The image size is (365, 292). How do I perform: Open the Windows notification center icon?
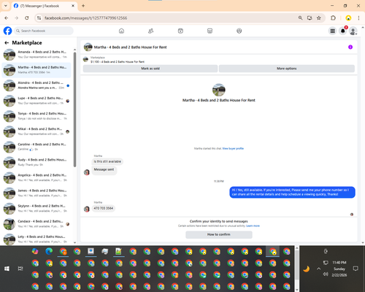(x=356, y=269)
